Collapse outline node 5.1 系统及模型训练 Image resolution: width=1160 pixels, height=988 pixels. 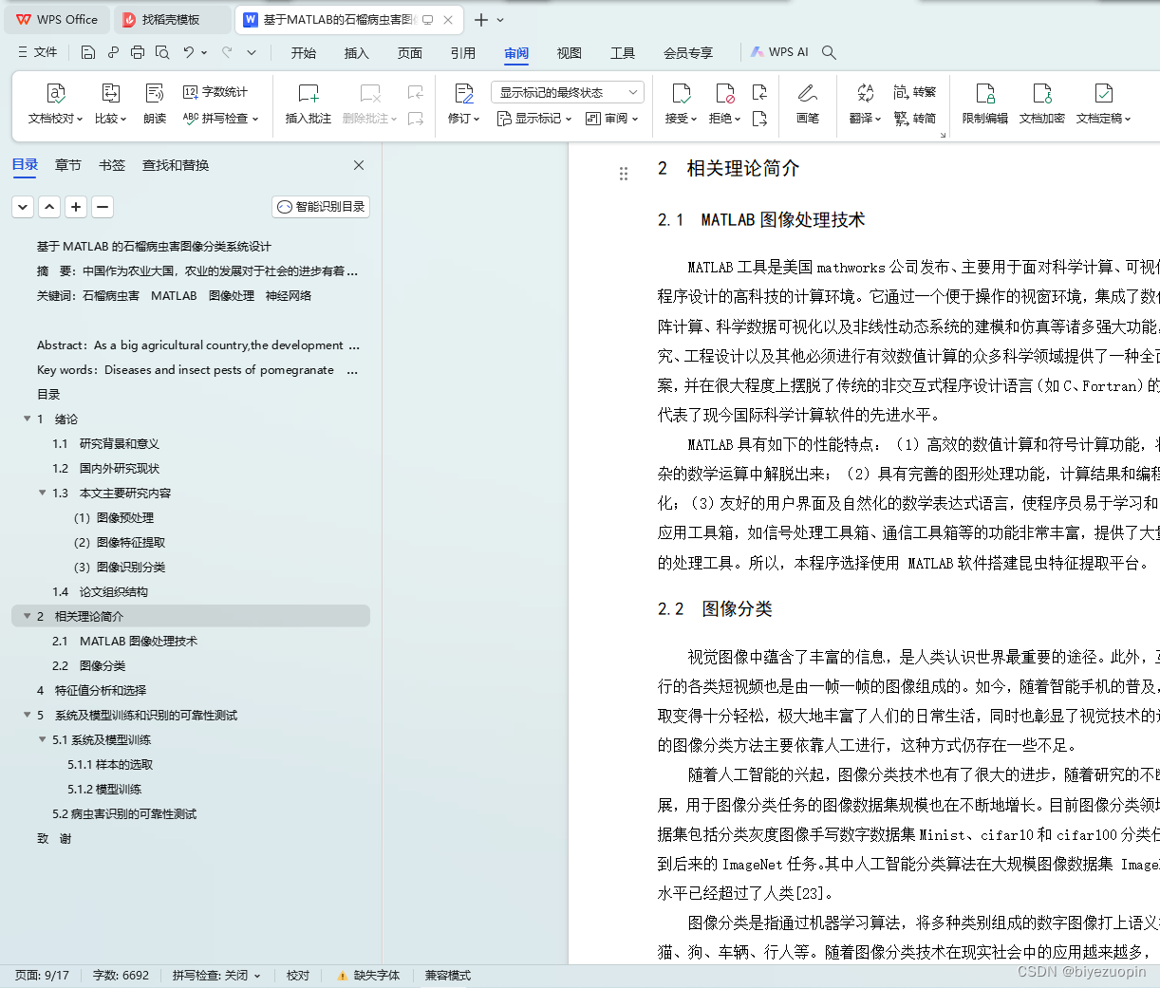click(x=42, y=739)
